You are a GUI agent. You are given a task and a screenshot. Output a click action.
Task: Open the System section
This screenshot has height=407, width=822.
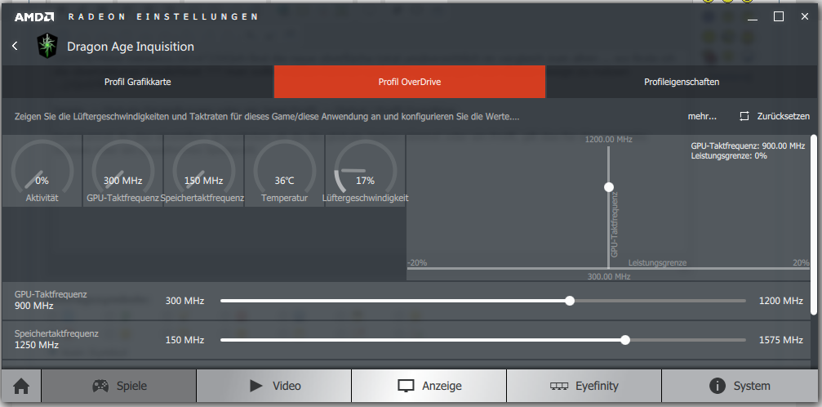740,386
